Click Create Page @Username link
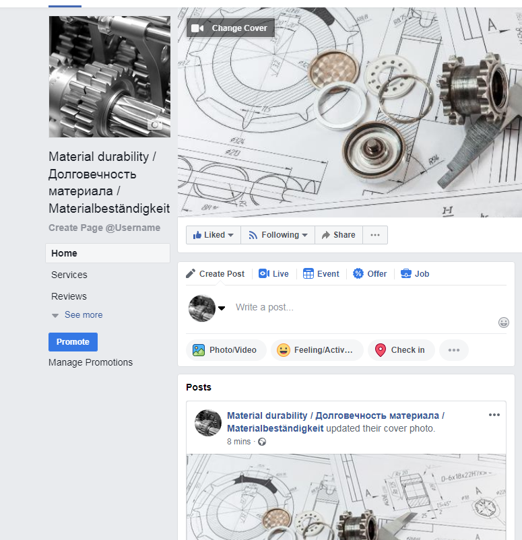Screen dimensions: 522x540 pyautogui.click(x=104, y=228)
